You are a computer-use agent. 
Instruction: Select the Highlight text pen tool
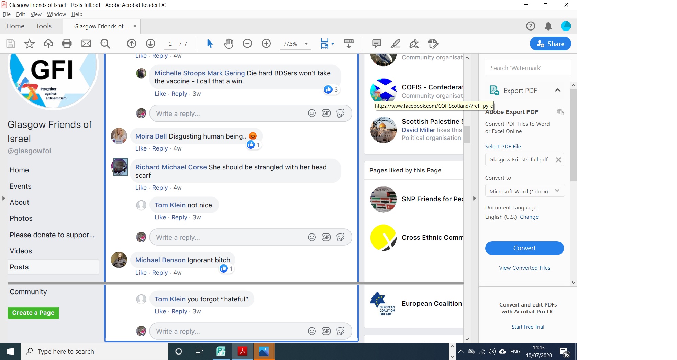click(x=396, y=44)
